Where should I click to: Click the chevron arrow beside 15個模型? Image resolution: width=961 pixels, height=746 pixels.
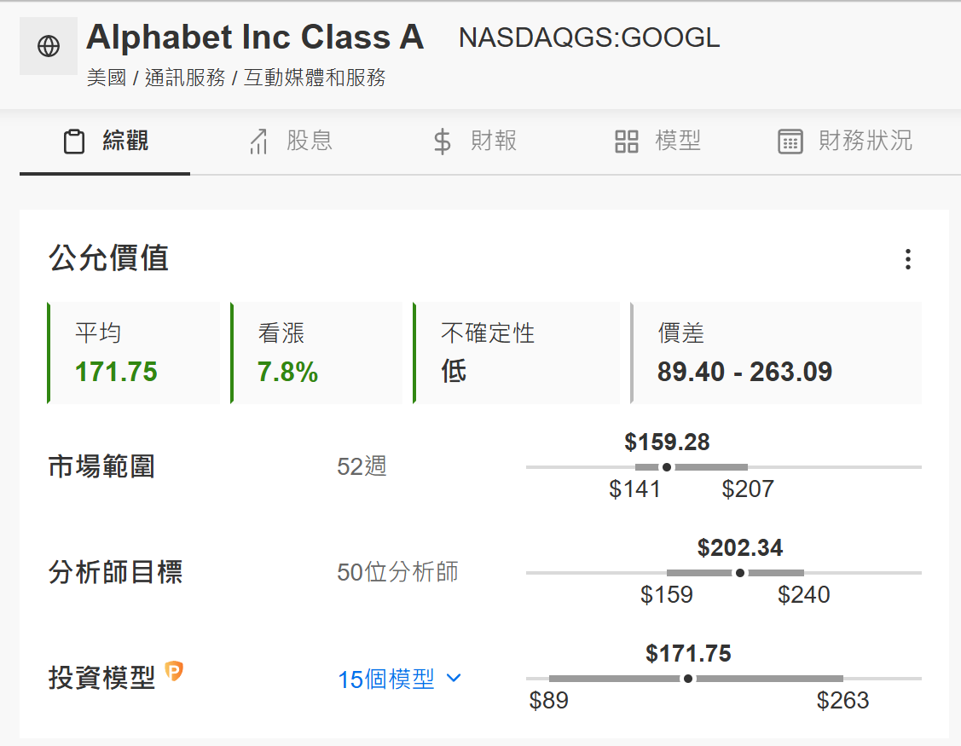click(454, 678)
